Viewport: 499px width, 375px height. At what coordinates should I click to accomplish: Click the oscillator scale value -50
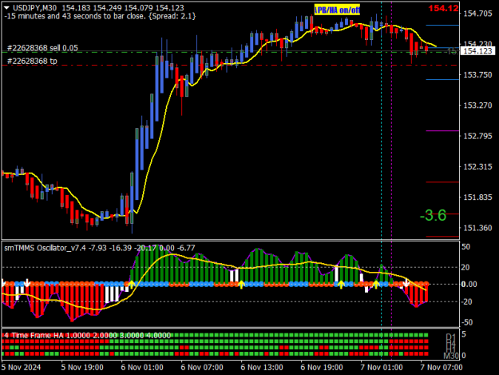[x=467, y=322]
